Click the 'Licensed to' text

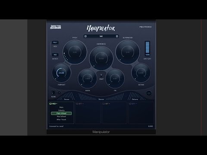(x=56, y=126)
